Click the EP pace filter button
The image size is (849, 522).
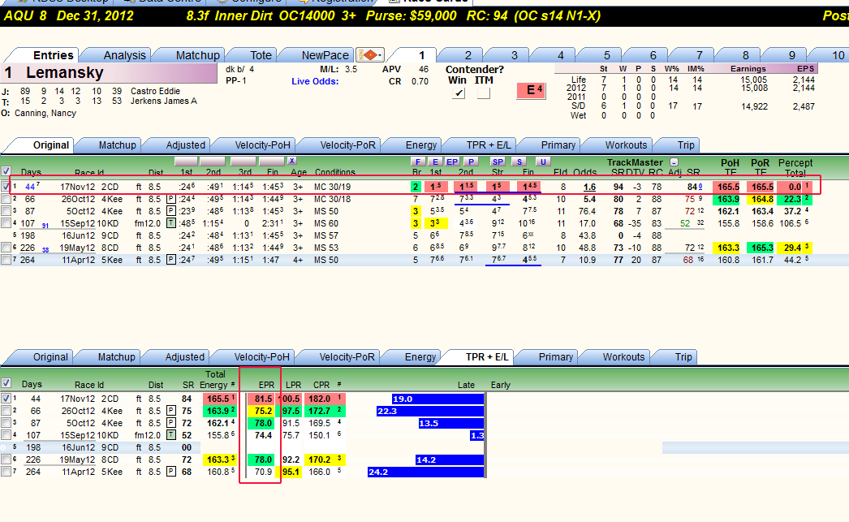click(452, 162)
